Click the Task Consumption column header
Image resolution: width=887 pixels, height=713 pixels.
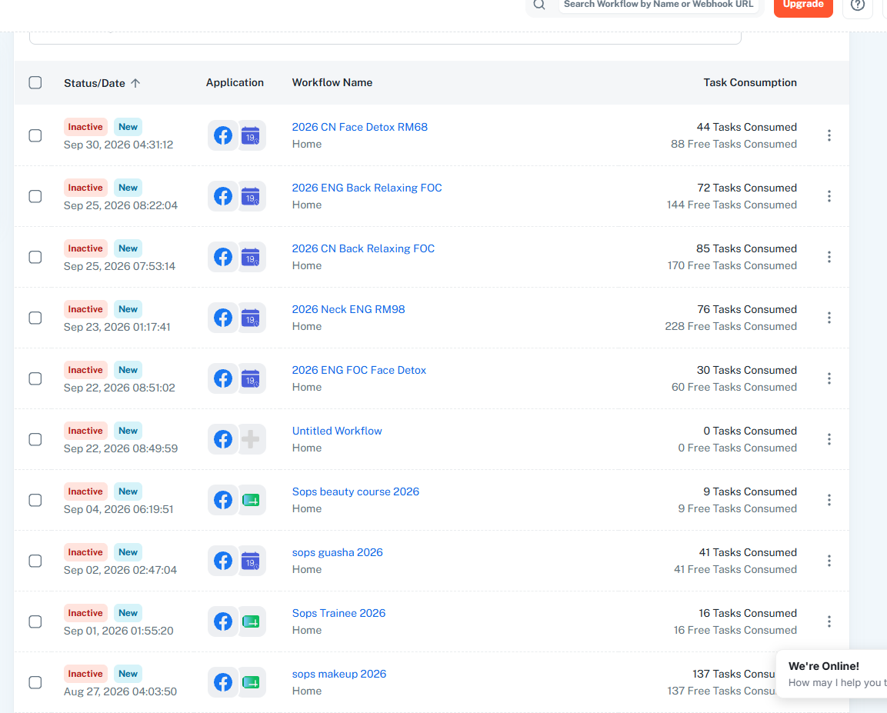tap(750, 82)
